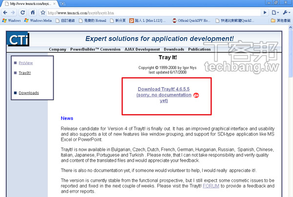Click the Home icon in the toolbar

pos(33,13)
